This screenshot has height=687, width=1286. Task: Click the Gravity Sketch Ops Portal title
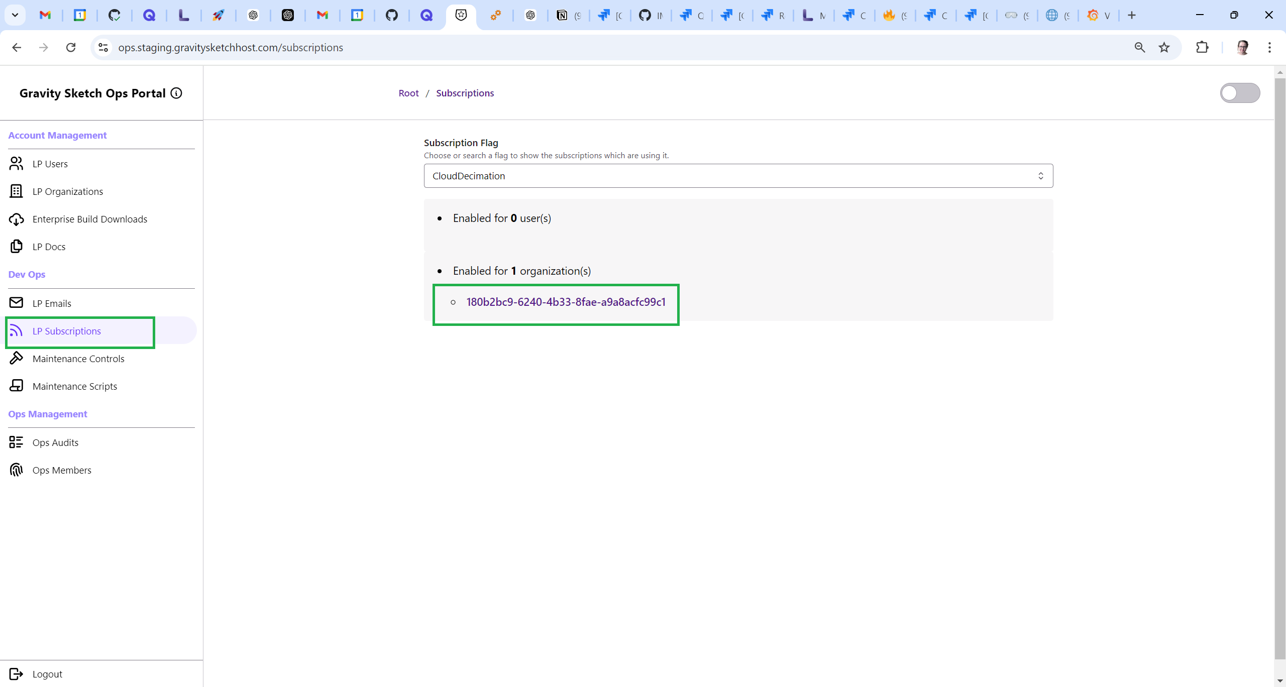(x=92, y=93)
